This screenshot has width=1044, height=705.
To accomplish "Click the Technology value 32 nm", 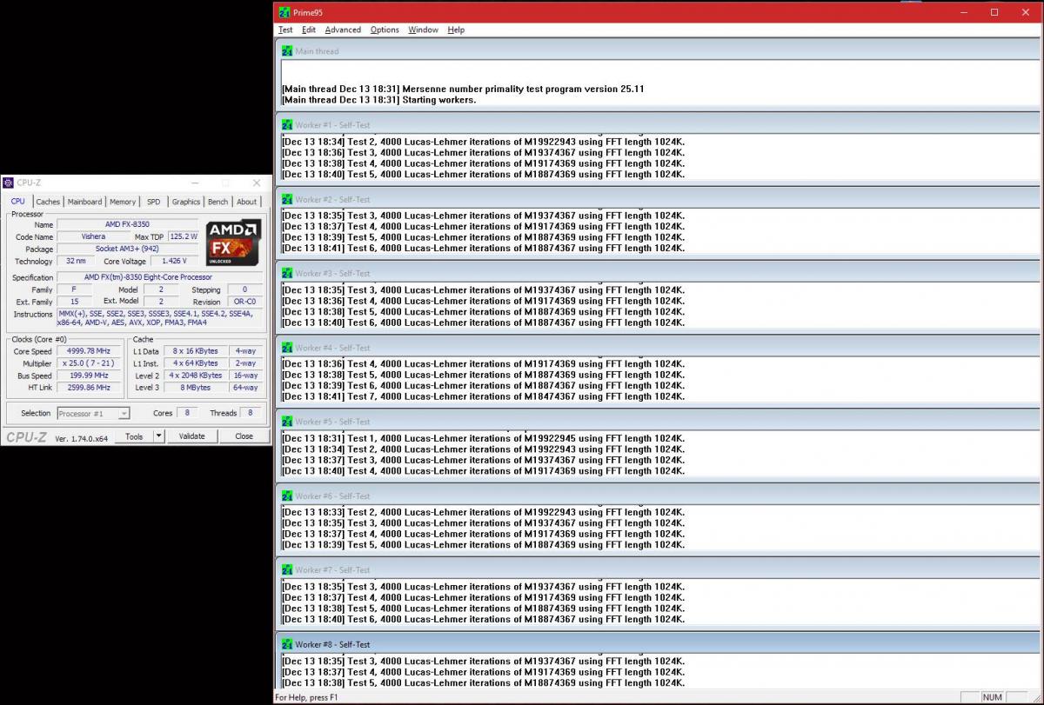I will pyautogui.click(x=76, y=261).
